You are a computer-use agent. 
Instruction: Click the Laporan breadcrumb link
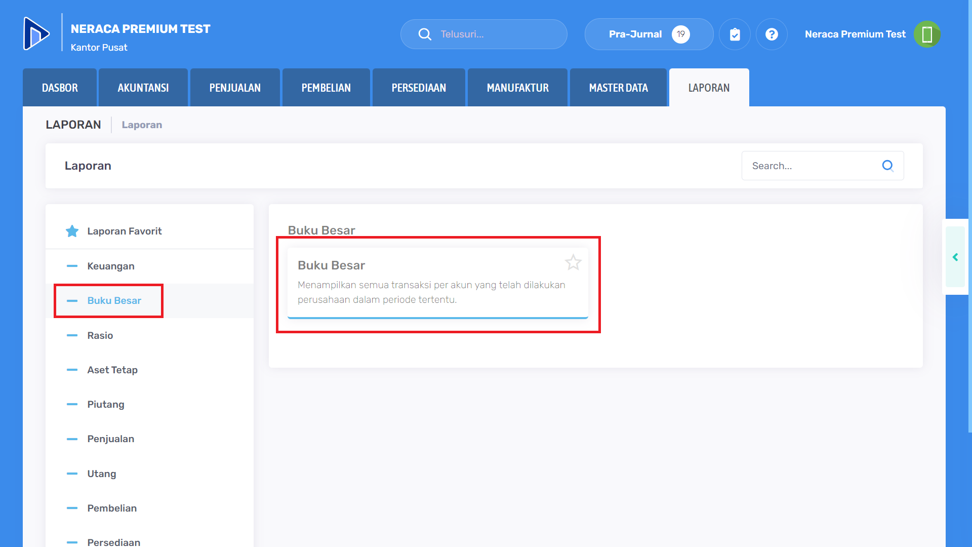142,125
